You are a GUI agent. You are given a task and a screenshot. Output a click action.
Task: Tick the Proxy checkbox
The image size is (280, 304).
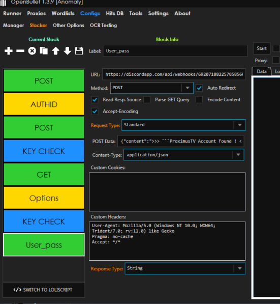[x=276, y=60]
